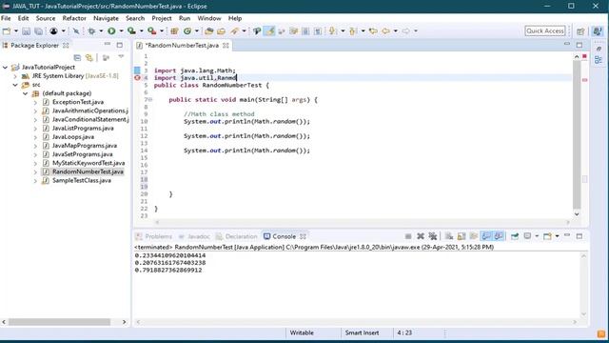Image resolution: width=609 pixels, height=343 pixels.
Task: Click Remove All Terminated Launches icon
Action: 433,236
